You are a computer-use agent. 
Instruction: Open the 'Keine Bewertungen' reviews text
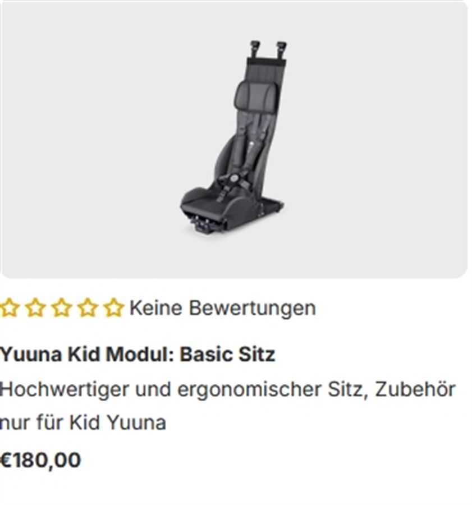point(223,308)
